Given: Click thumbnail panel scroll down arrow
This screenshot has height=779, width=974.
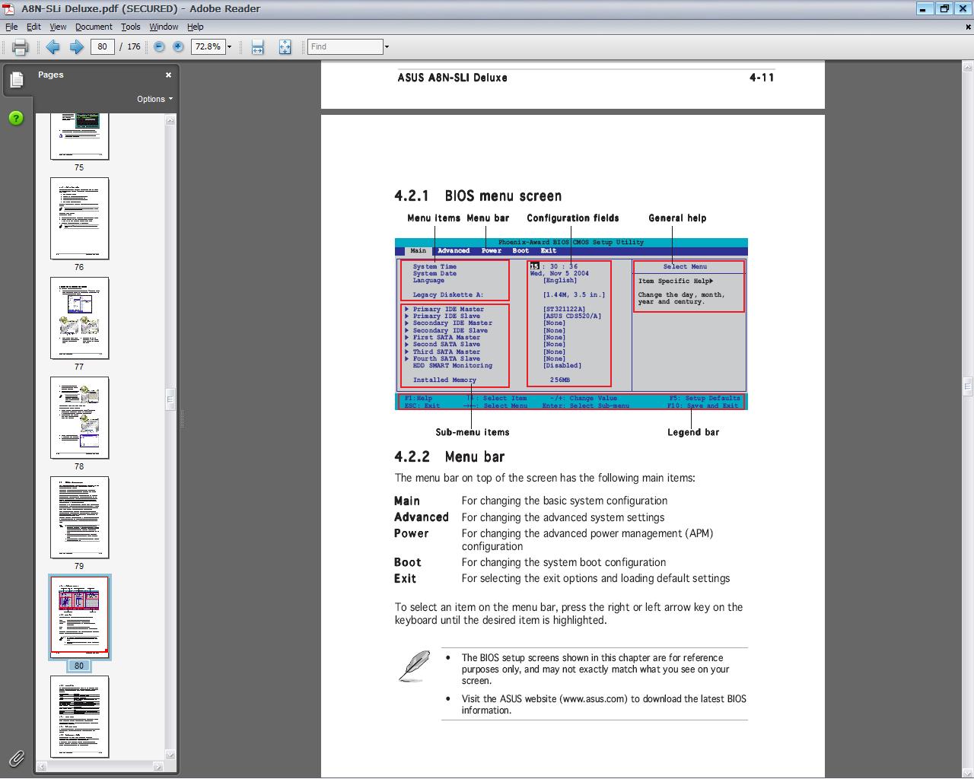Looking at the screenshot, I should tap(170, 755).
